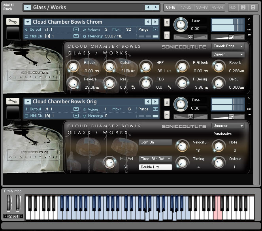Solo the Cloud Chamber Bowls Chrom instrument
This screenshot has width=262, height=231.
(167, 22)
